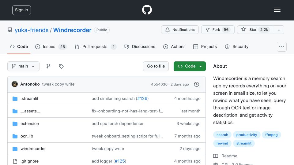The width and height of the screenshot is (294, 165).
Task: Open the windrecorder folder
Action: coord(33,149)
